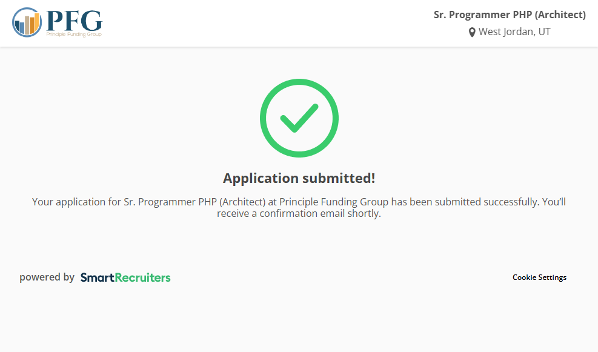Screen dimensions: 598x352
Task: Click the word "You'll" ending the first line
Action: [554, 202]
